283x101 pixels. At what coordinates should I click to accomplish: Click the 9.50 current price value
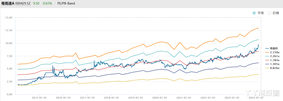[36, 3]
